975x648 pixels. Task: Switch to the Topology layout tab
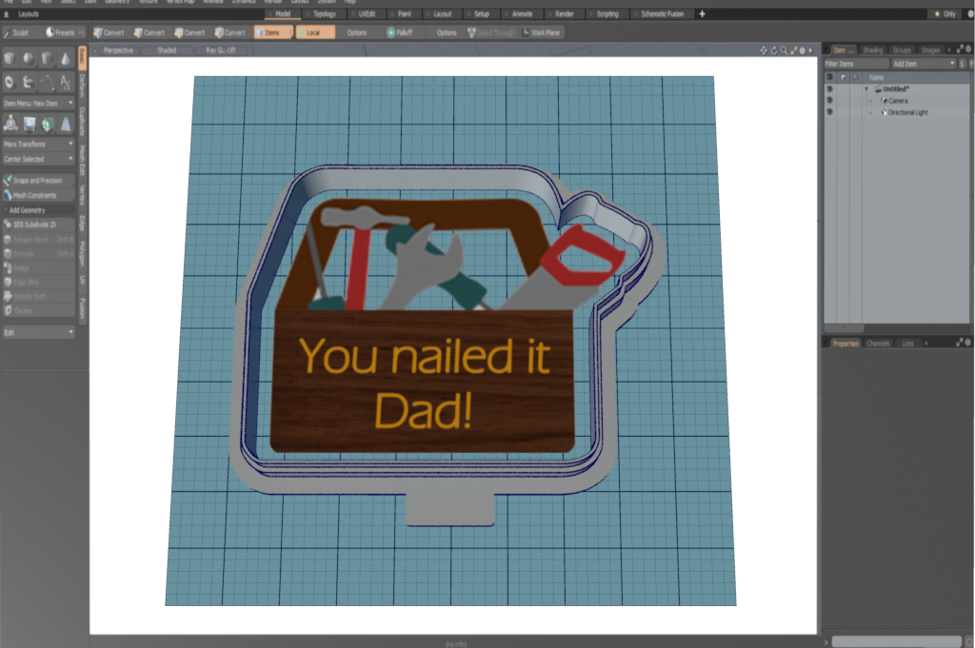[324, 14]
